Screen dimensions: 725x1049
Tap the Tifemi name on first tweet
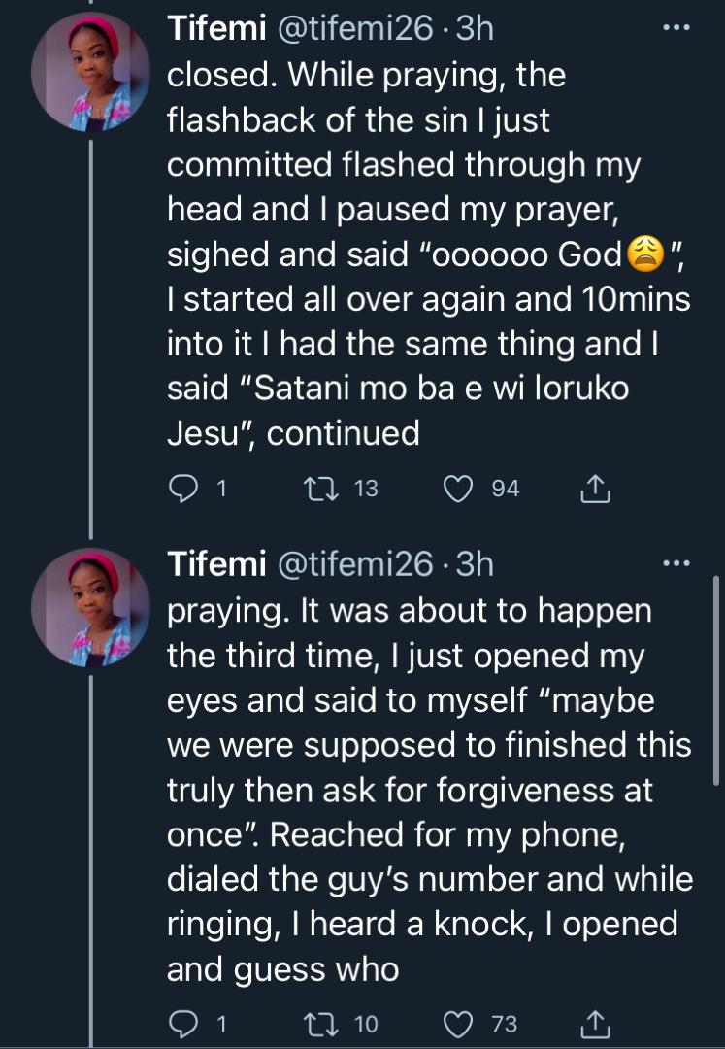tap(215, 29)
